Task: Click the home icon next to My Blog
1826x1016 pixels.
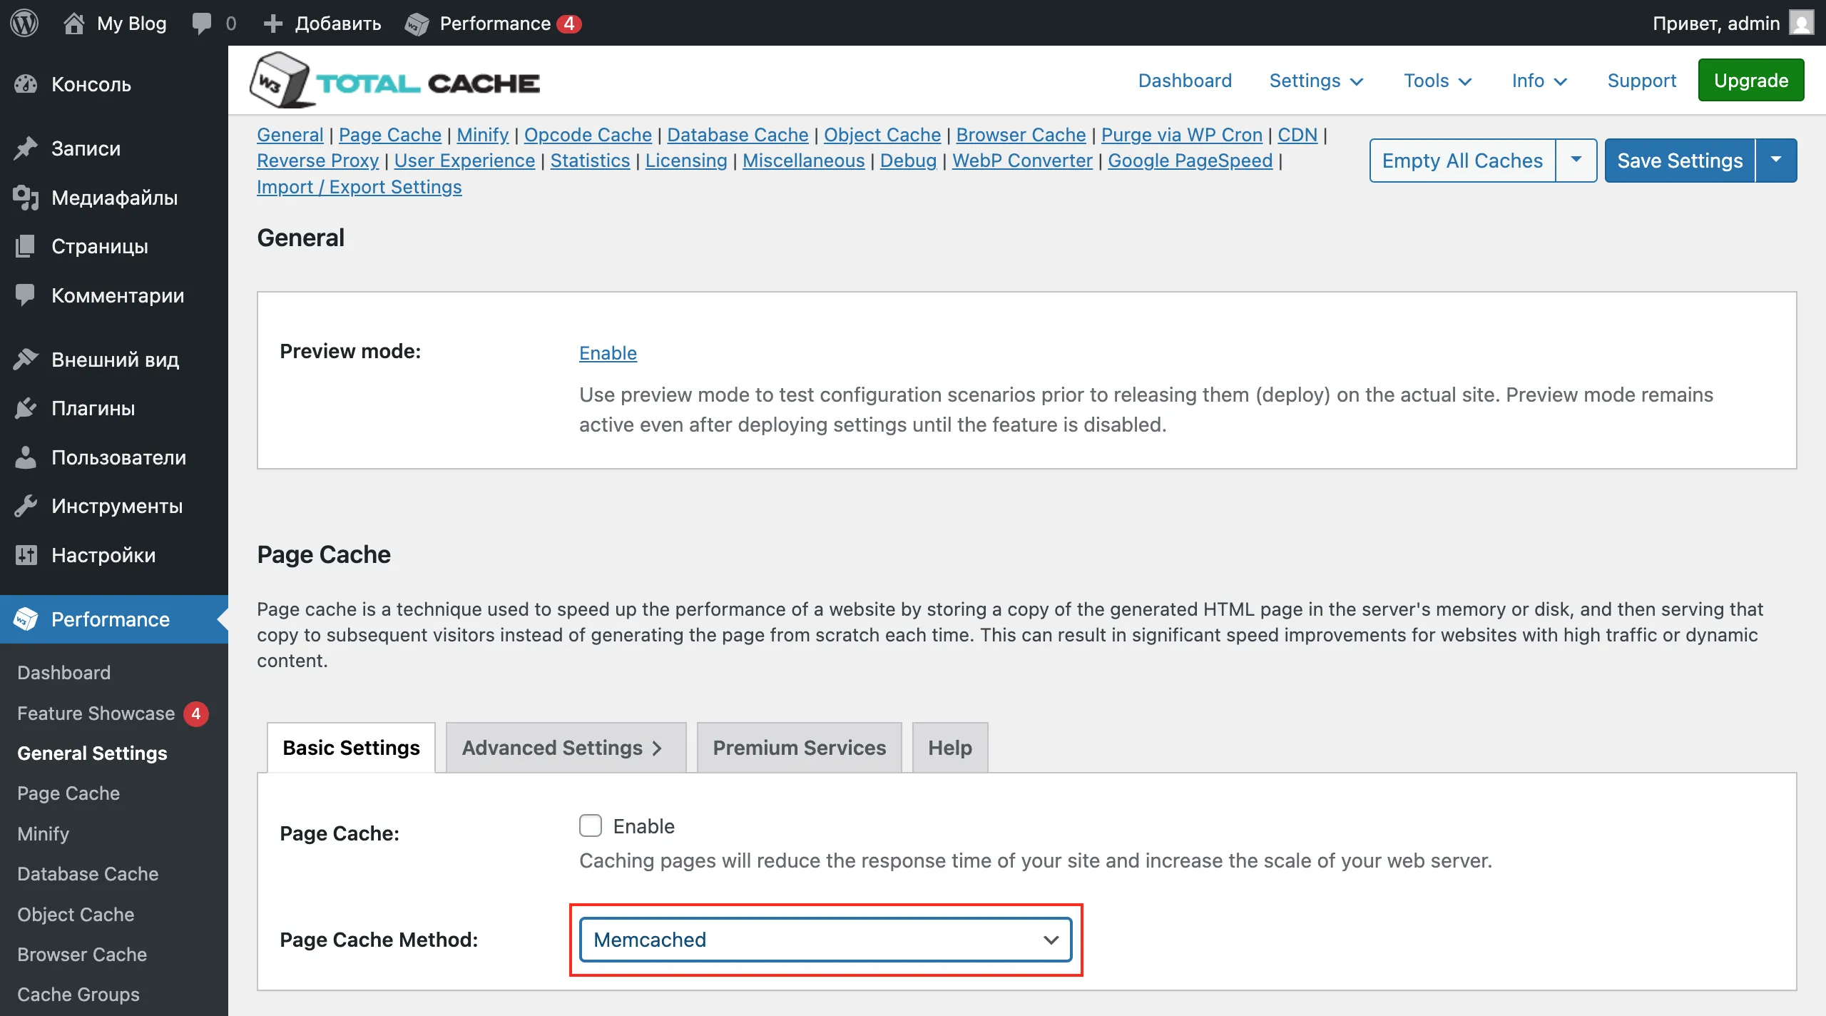Action: [x=74, y=23]
